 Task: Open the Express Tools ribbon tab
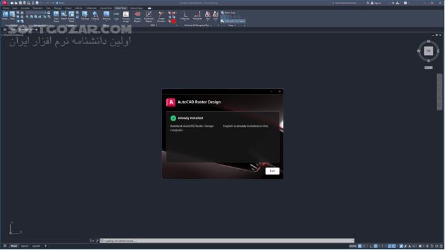click(x=106, y=8)
